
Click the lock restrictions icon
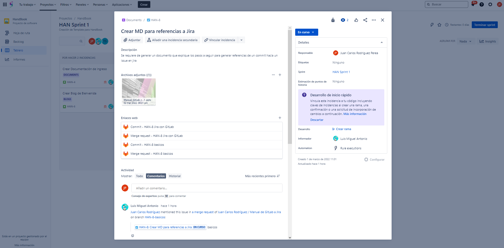333,20
